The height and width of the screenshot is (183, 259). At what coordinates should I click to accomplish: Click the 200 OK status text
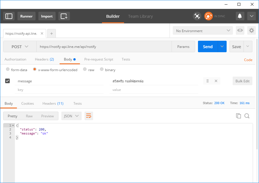(x=219, y=103)
